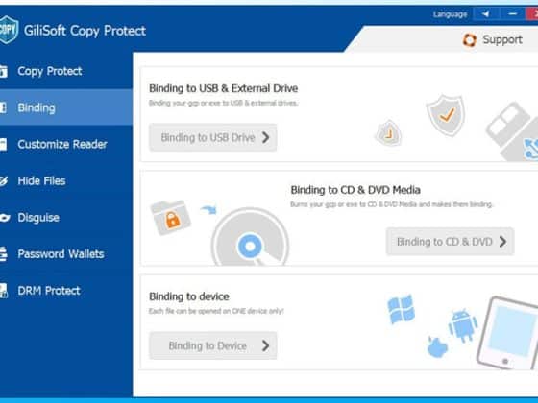The image size is (538, 403).
Task: Click the Customize Reader sidebar icon
Action: point(3,144)
